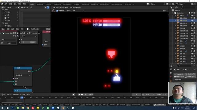Open the 选项 options dropdown in viewport

165,11
